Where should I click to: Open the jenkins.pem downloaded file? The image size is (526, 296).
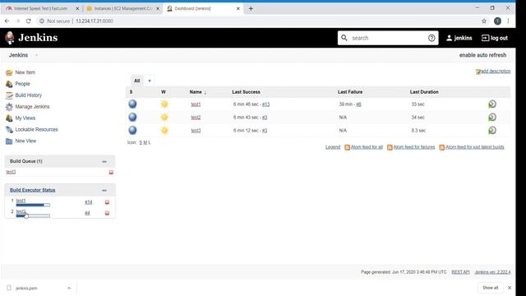click(x=26, y=288)
